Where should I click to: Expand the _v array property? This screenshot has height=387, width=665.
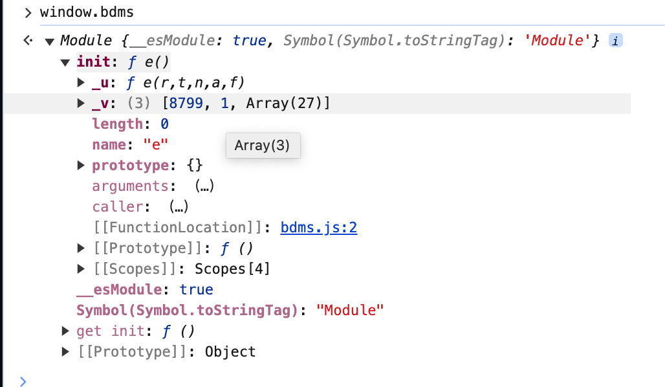tap(81, 103)
